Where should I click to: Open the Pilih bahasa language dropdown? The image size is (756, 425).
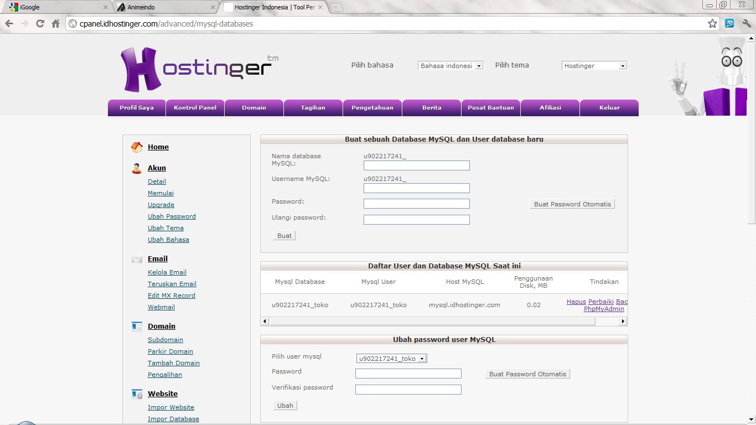click(451, 65)
